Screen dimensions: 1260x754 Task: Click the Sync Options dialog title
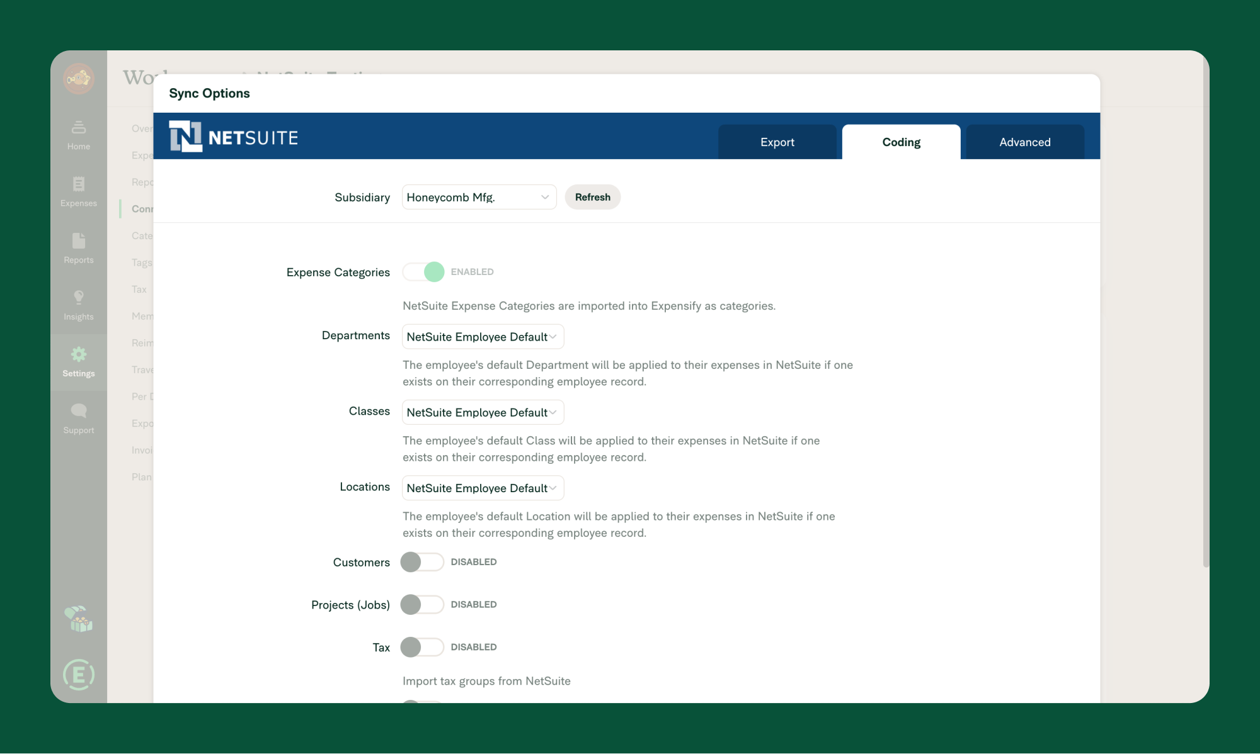209,93
